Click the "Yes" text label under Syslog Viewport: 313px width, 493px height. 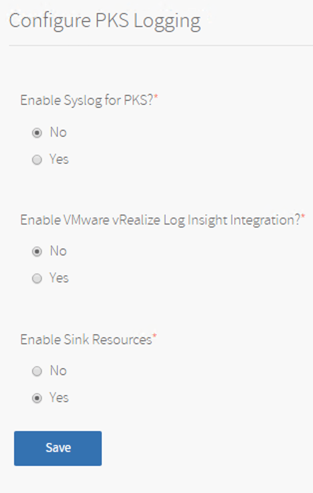pyautogui.click(x=59, y=160)
